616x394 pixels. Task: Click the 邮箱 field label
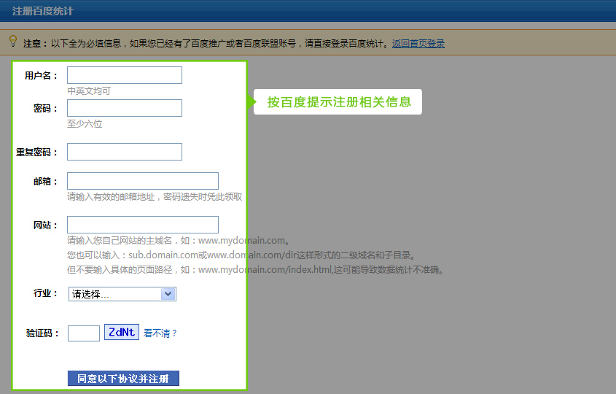point(45,182)
